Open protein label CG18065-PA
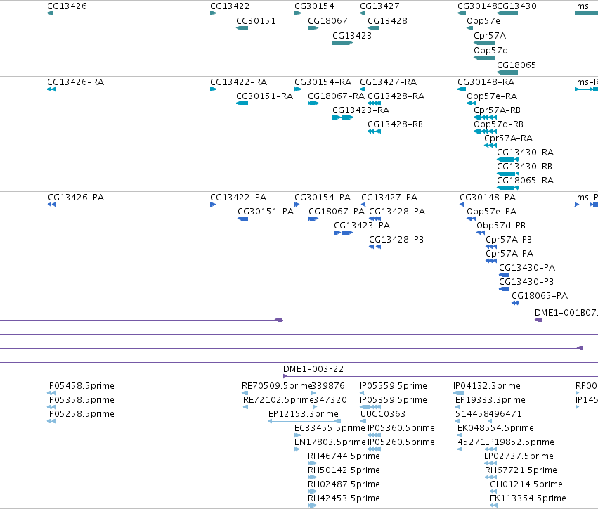Screen dimensions: 598x509 [540, 297]
